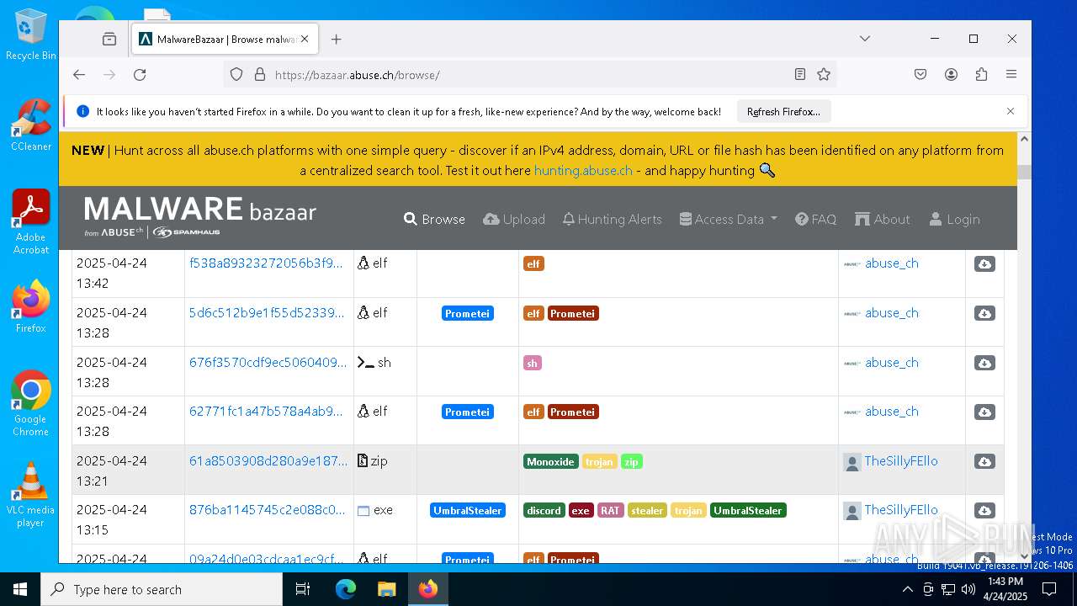1077x606 pixels.
Task: Open Microsoft Edge from taskbar
Action: (x=346, y=589)
